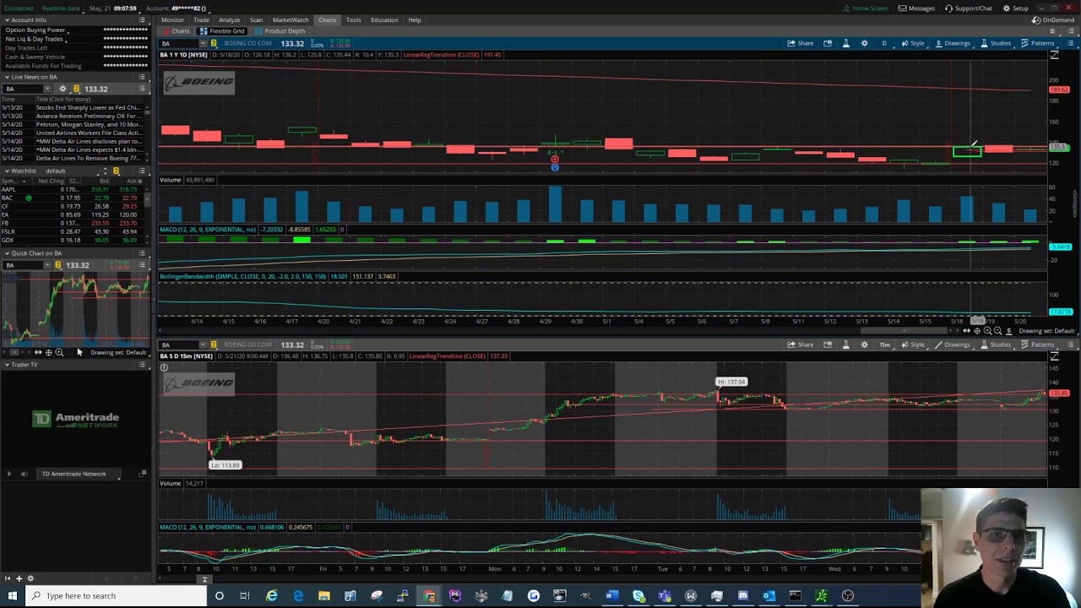This screenshot has height=608, width=1081.
Task: Open headline 'Stocks End Sharply Lower as Fed Ch...'
Action: point(89,107)
